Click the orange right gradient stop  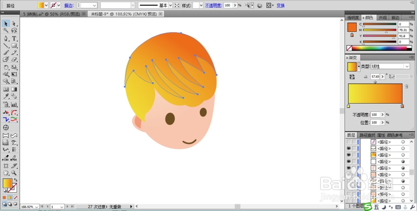click(x=402, y=106)
